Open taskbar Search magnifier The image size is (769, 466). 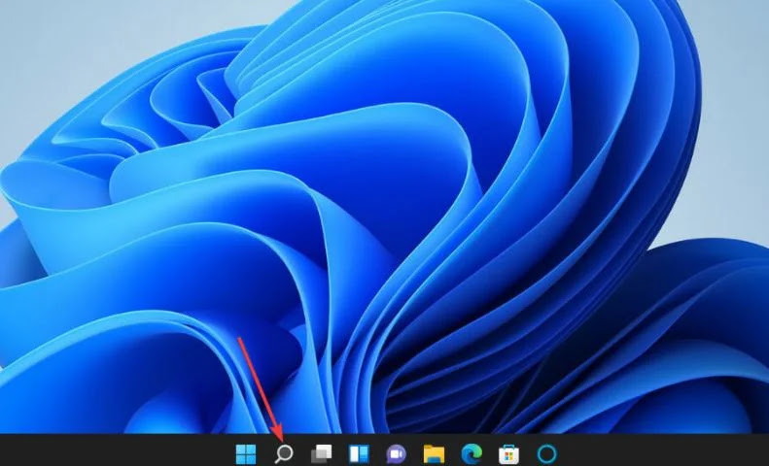pyautogui.click(x=284, y=453)
